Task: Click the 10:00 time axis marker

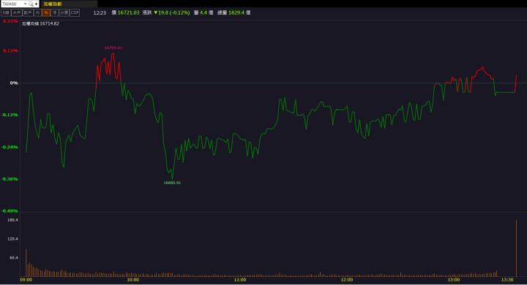Action: coord(132,280)
